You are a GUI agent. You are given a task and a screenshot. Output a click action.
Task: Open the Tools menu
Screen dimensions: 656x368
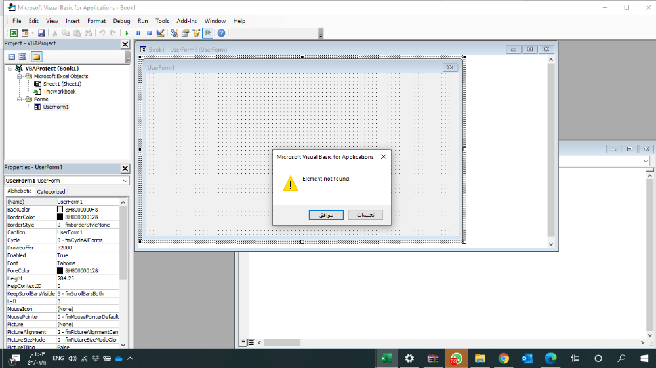[x=162, y=21]
